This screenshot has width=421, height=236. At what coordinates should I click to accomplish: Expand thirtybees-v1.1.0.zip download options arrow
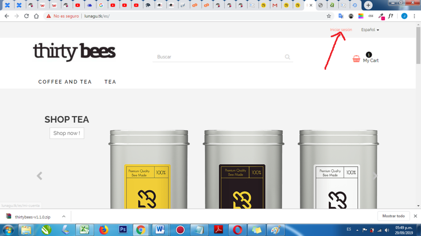point(64,216)
